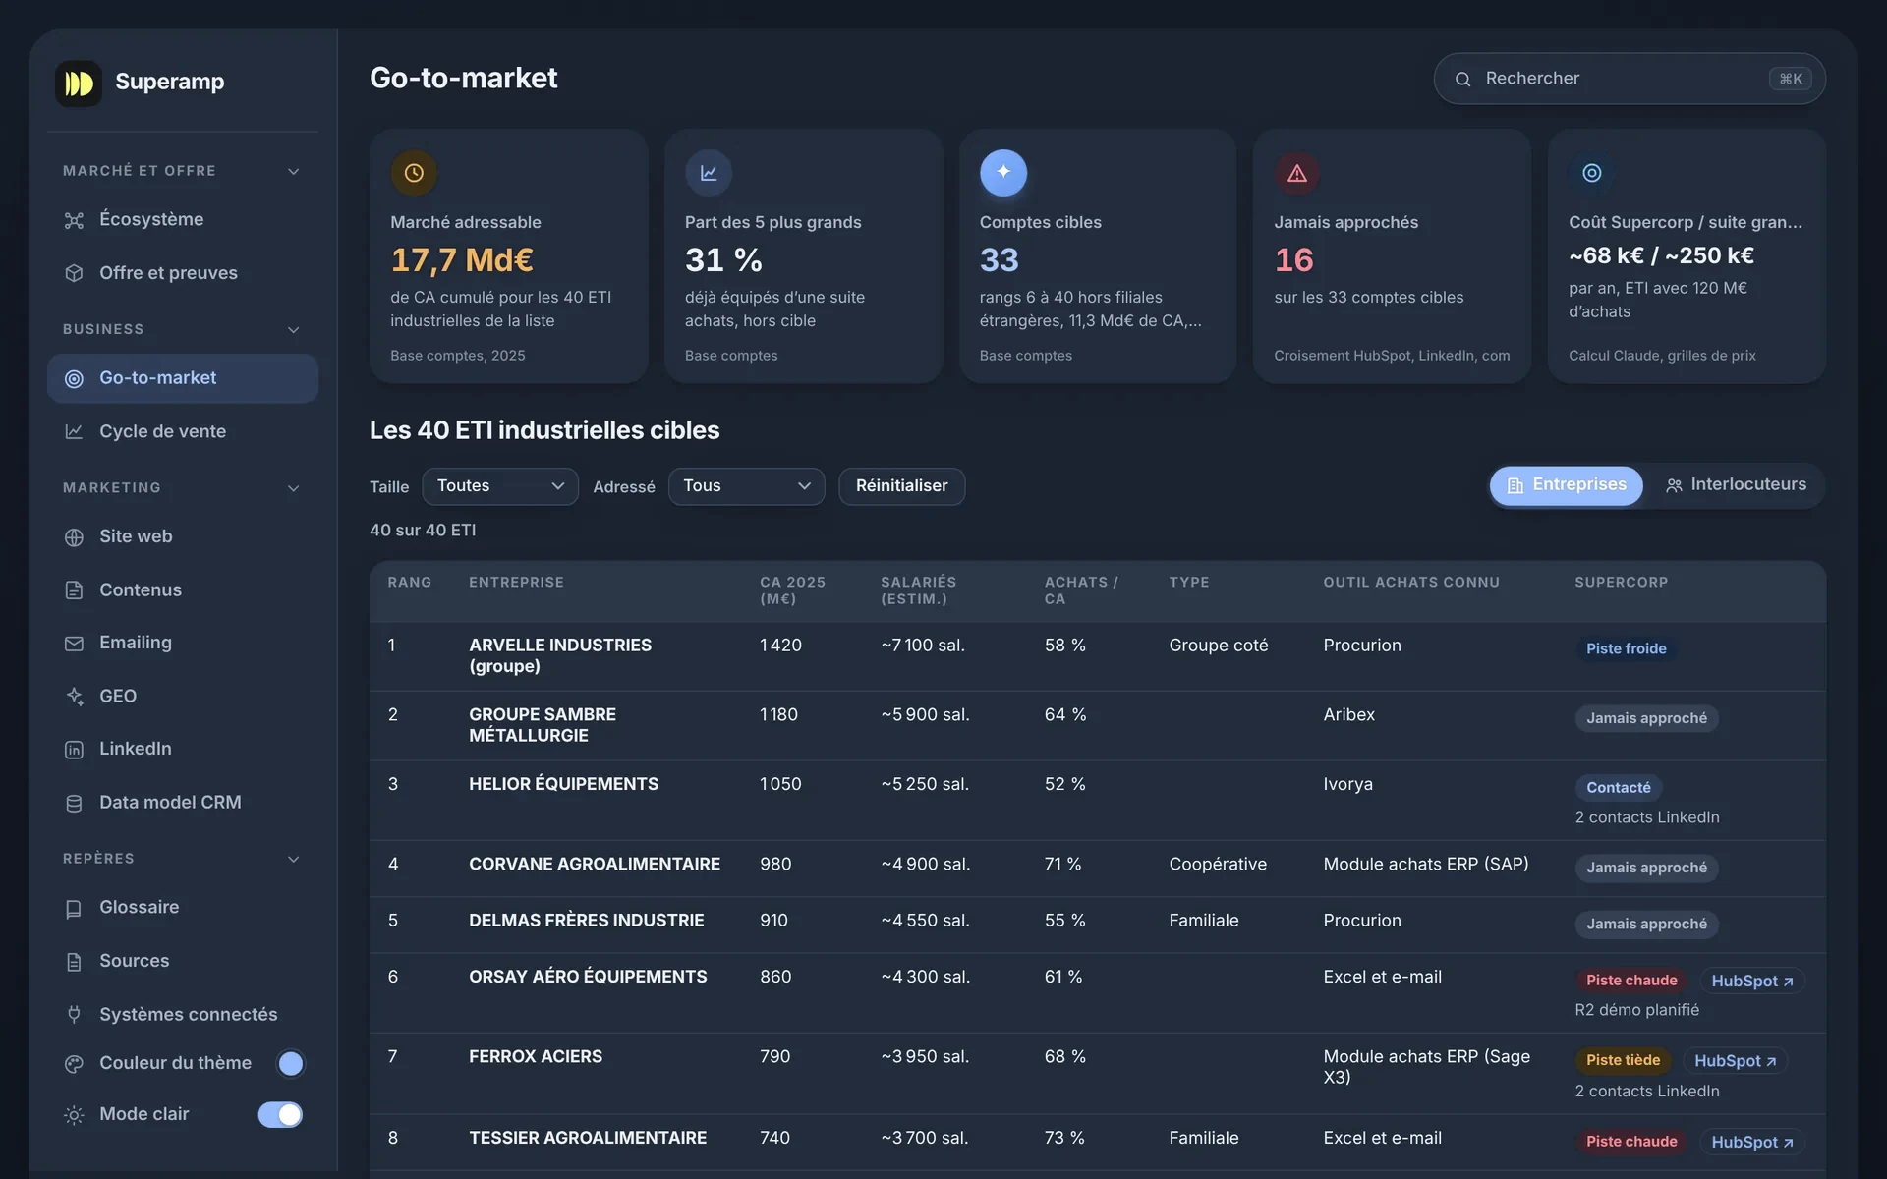Click the target icon on Coût Supercorp card

(1592, 173)
